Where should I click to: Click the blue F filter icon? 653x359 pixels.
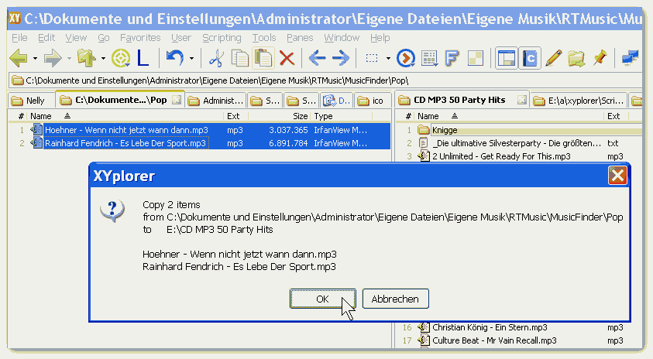pyautogui.click(x=452, y=58)
